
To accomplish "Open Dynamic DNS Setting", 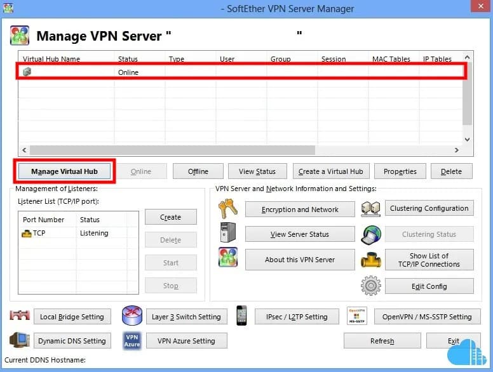I will click(72, 341).
